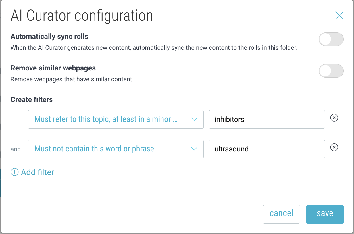Viewport: 354px width, 234px height.
Task: Click the "inhibitors" text field
Action: 267,119
